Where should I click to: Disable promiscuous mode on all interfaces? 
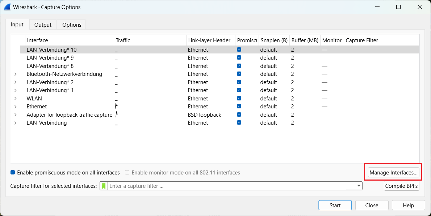coord(13,173)
